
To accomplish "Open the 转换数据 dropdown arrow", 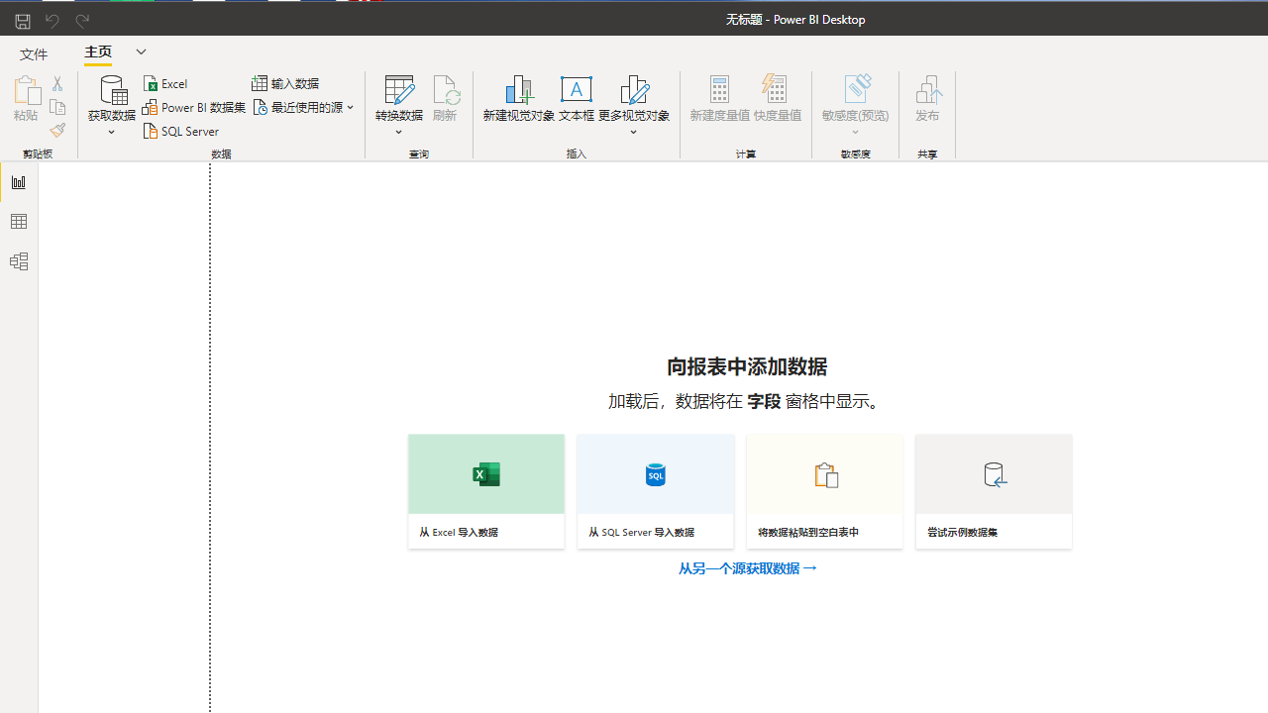I will click(399, 132).
